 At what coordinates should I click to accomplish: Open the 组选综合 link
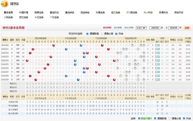tap(85, 12)
